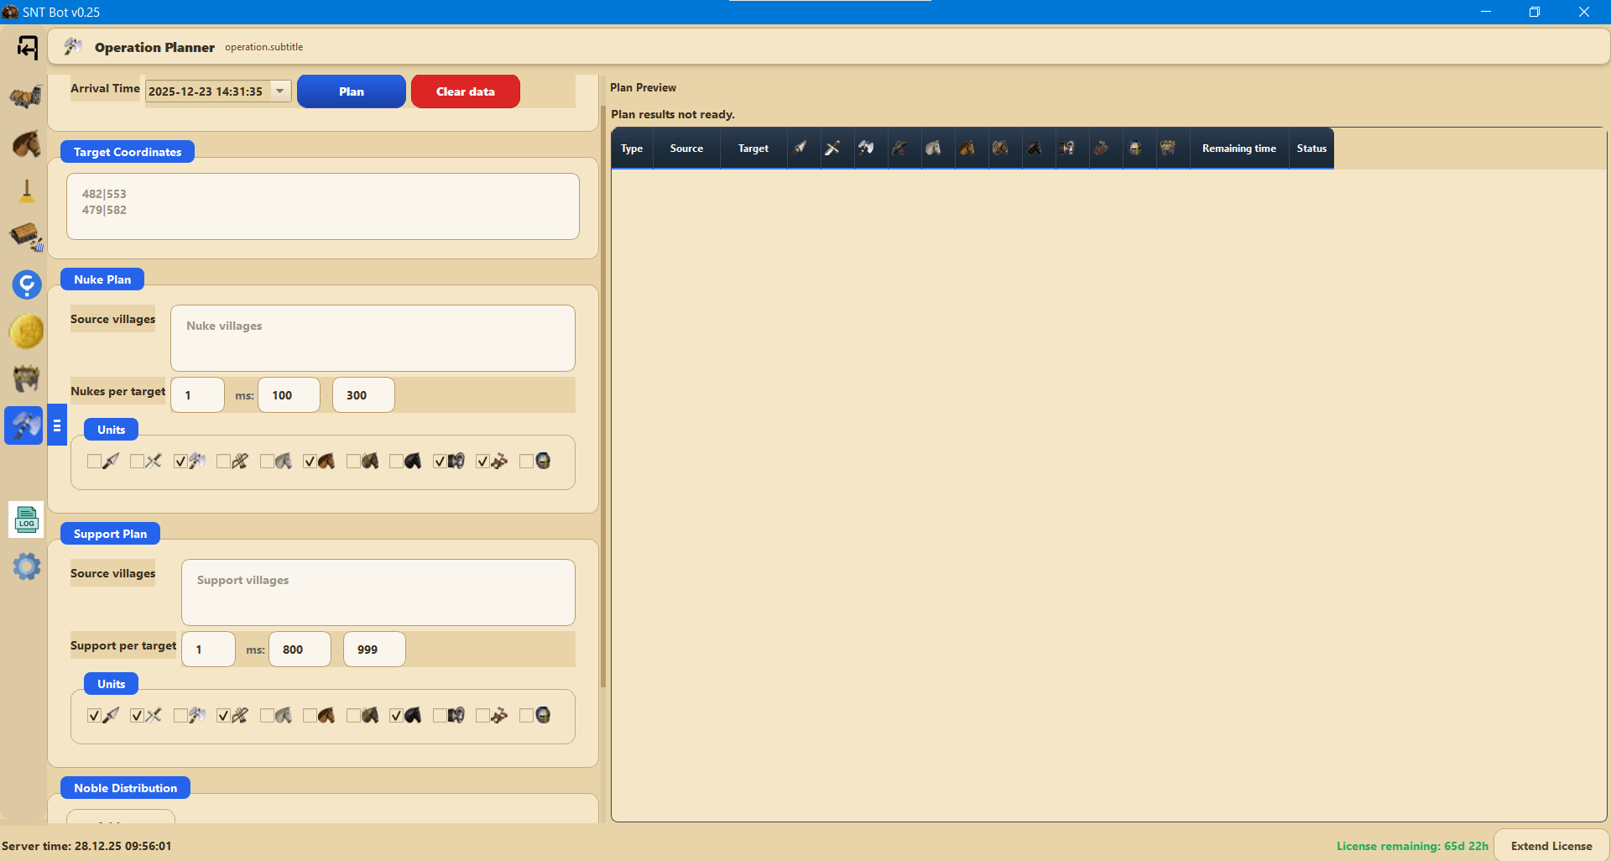Click the blue circular refresh sidebar icon
Image resolution: width=1611 pixels, height=861 pixels.
tap(26, 284)
